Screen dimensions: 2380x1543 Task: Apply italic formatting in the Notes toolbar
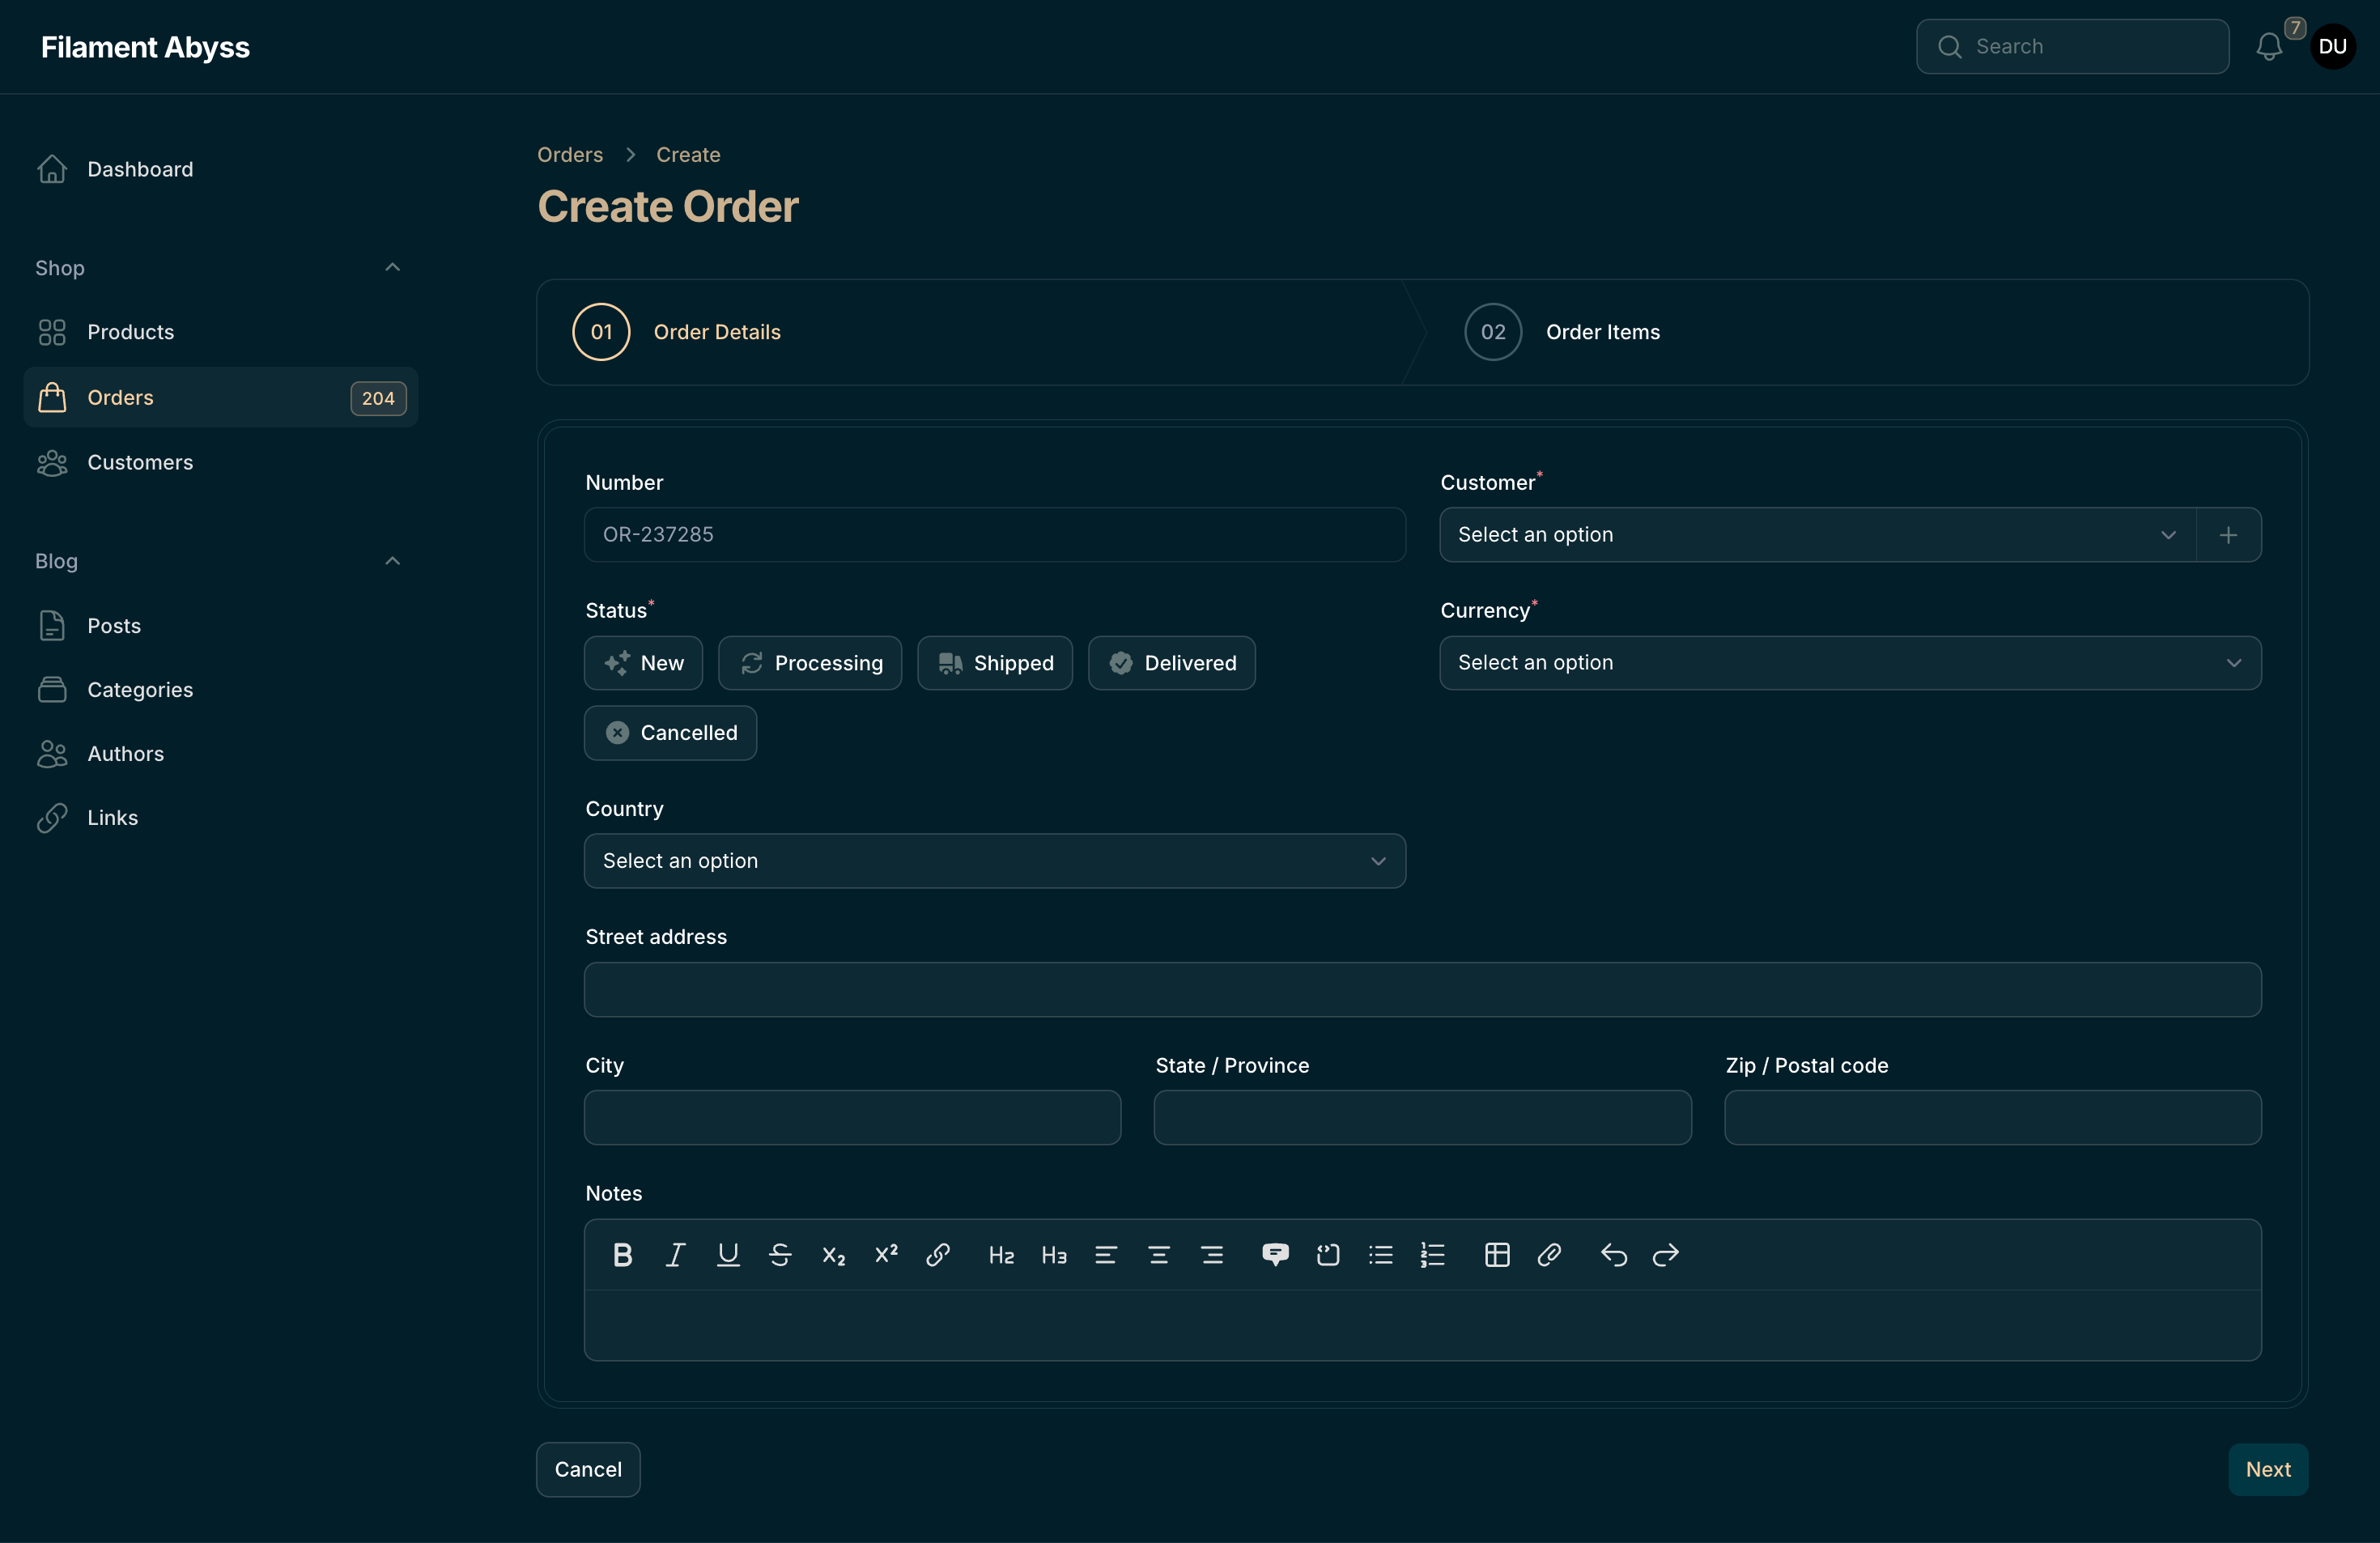coord(675,1255)
